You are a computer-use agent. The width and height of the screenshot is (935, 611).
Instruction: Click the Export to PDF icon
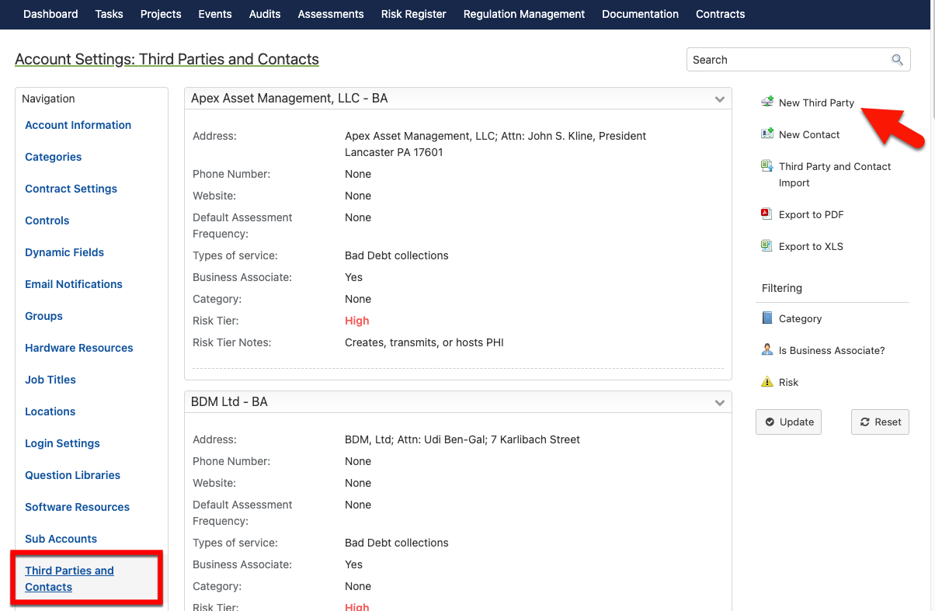tap(767, 214)
